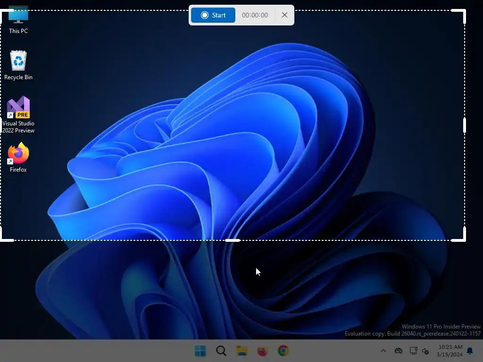Launch Chrome from the taskbar

(283, 351)
